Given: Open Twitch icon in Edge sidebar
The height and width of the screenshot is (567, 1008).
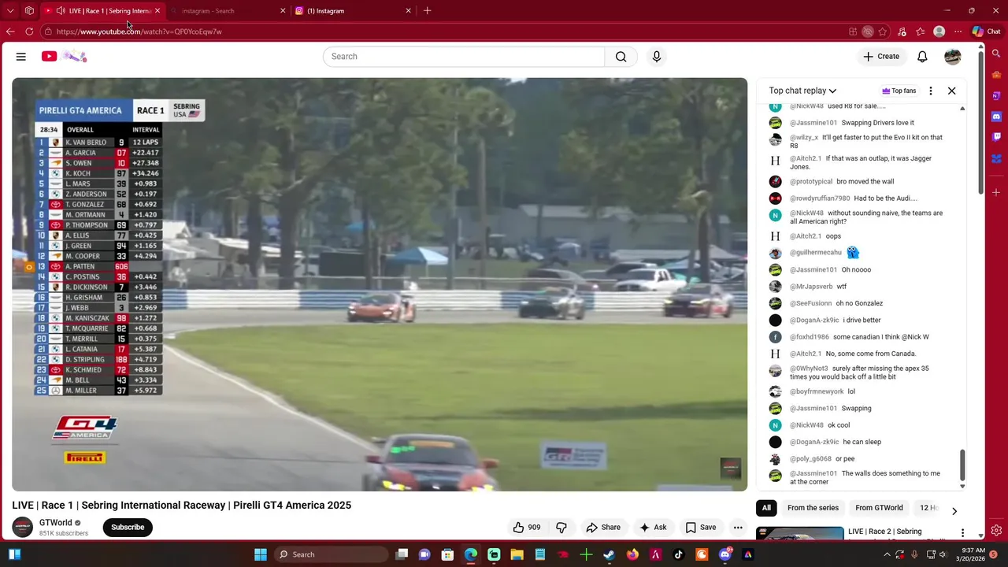Looking at the screenshot, I should (996, 136).
